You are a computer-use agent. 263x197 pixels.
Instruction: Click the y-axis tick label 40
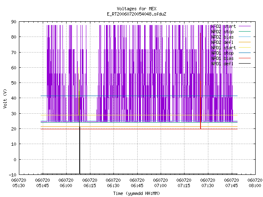(14, 98)
